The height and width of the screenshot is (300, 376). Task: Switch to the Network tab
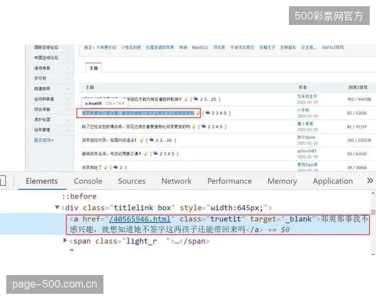[176, 181]
